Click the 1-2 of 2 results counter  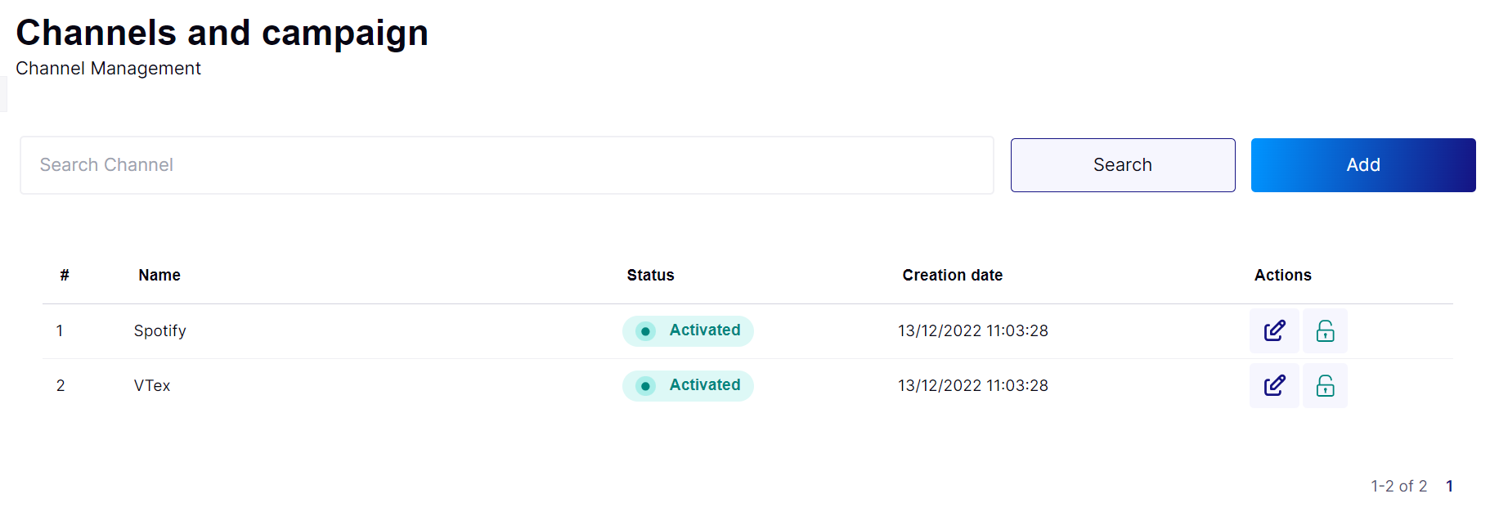tap(1399, 486)
